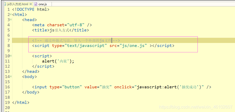Click line number 20 in the gutter
The image size is (235, 112).
[7, 108]
